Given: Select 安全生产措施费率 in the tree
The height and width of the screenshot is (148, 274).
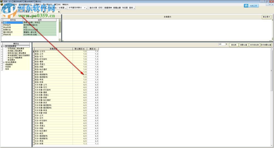Looking at the screenshot, I should 15,58.
